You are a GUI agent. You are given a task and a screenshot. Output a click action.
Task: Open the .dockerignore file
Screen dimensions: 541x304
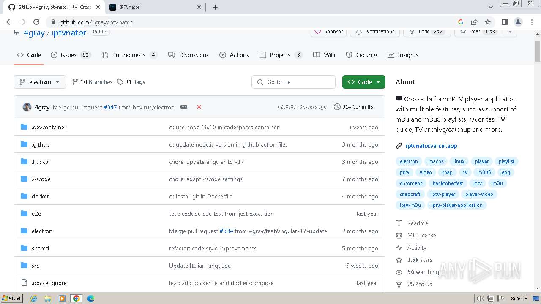[49, 283]
